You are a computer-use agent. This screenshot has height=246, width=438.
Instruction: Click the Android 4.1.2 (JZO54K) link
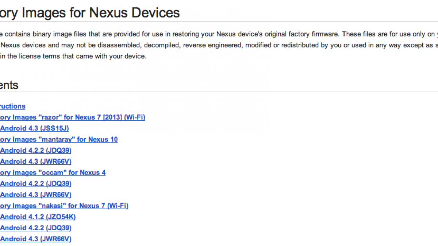[x=38, y=217]
